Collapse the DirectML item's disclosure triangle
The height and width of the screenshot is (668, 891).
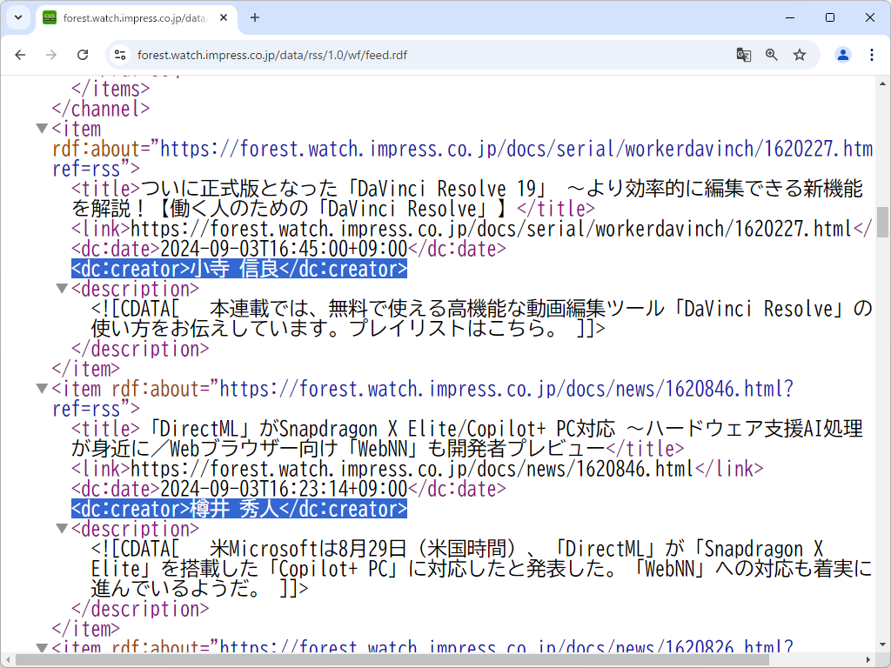[42, 389]
